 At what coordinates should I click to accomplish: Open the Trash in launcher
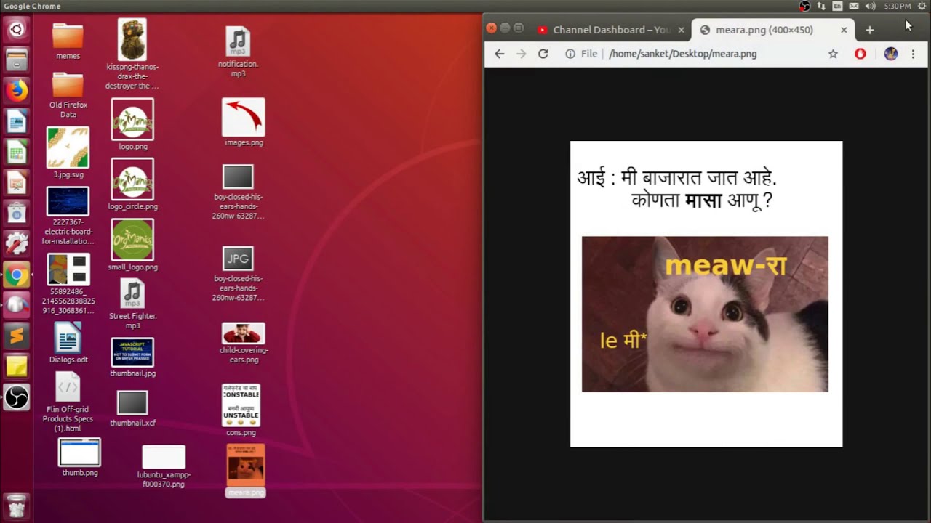[17, 506]
